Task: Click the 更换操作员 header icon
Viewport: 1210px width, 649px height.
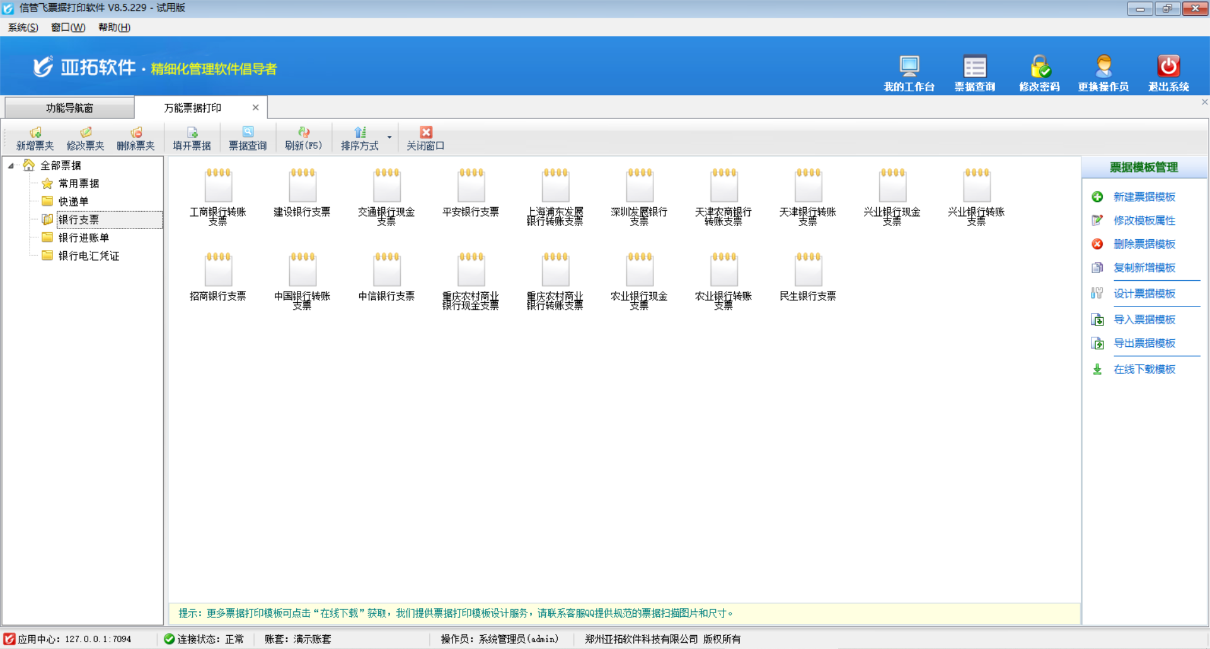Action: 1103,67
